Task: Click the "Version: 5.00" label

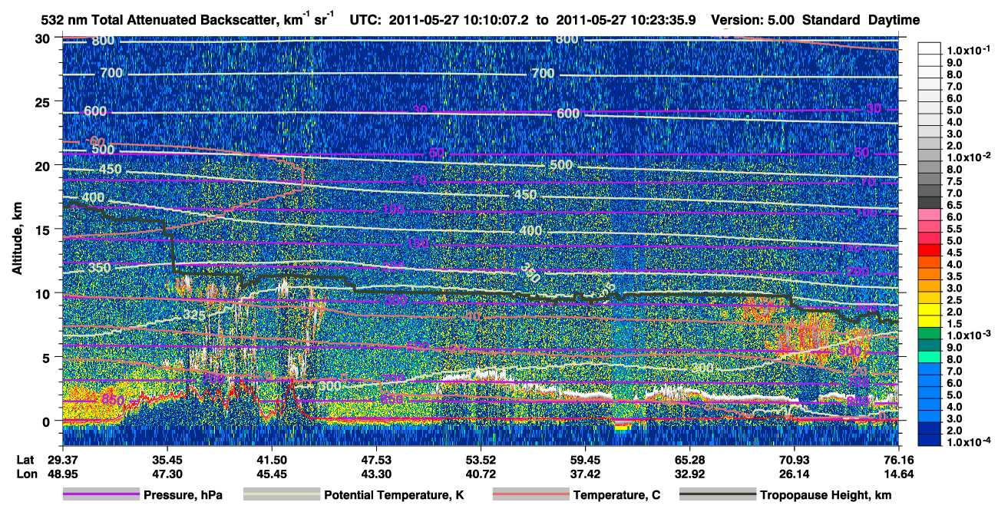Action: [x=753, y=19]
